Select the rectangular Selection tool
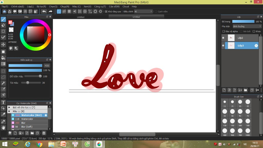Screen dimensions: 263x148 [x=3, y=71]
